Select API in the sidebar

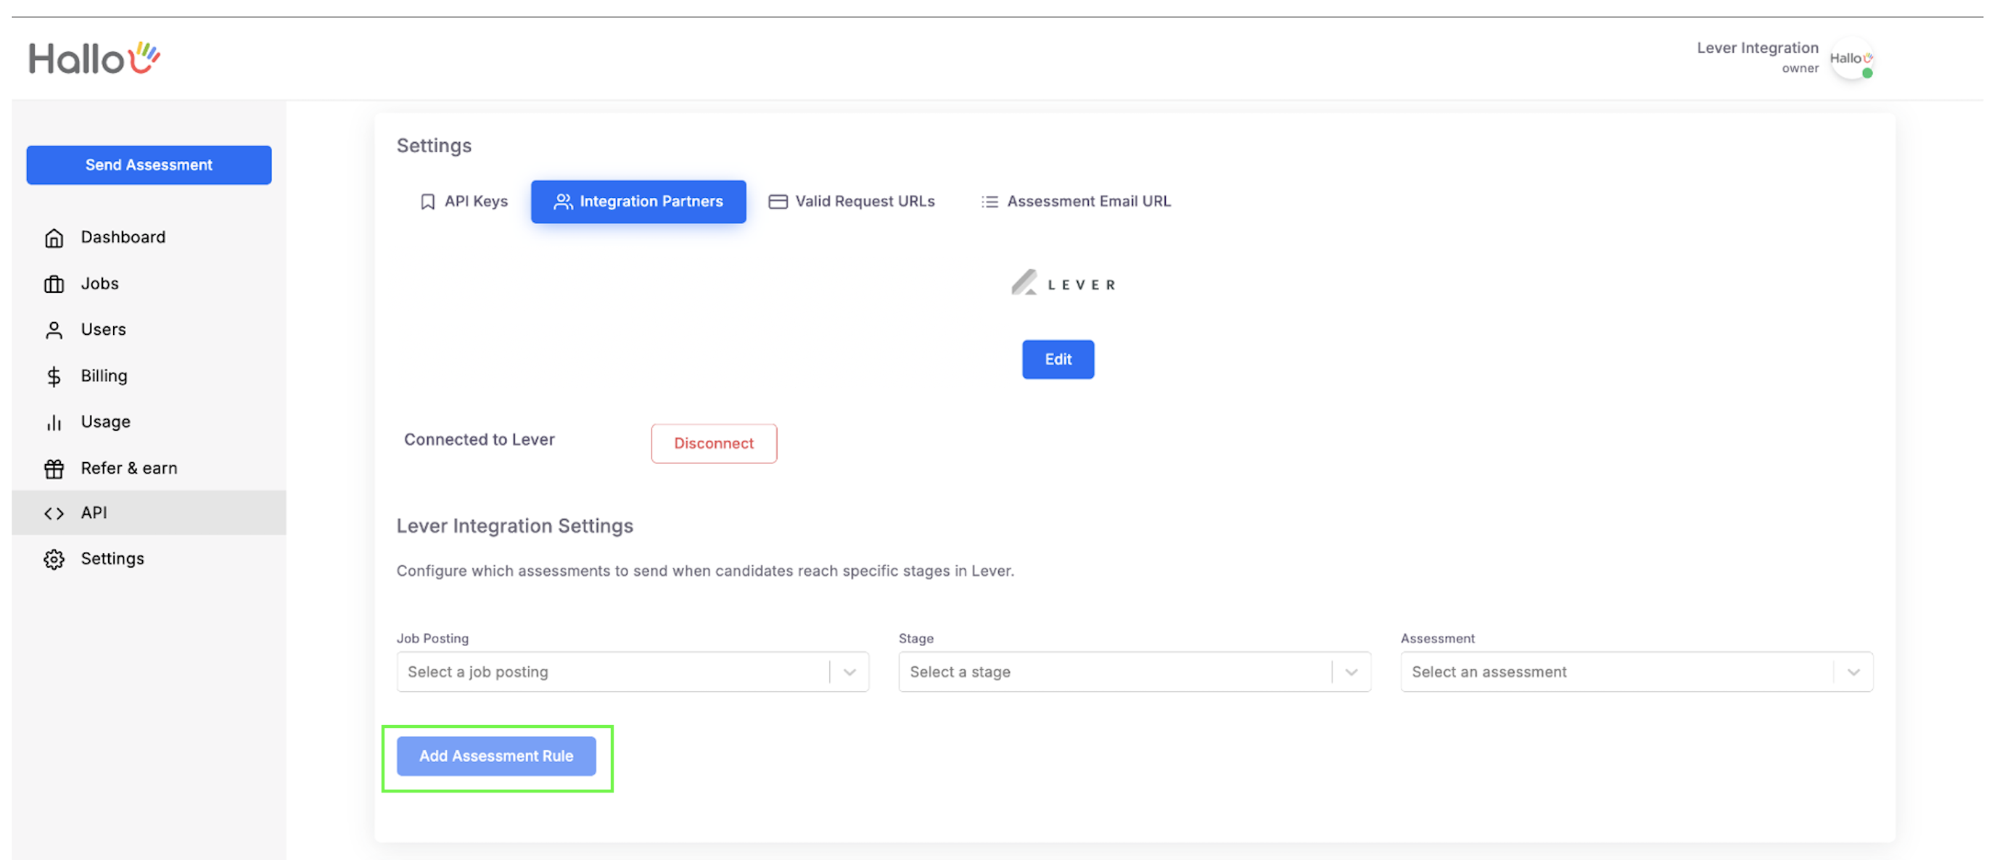pos(149,513)
